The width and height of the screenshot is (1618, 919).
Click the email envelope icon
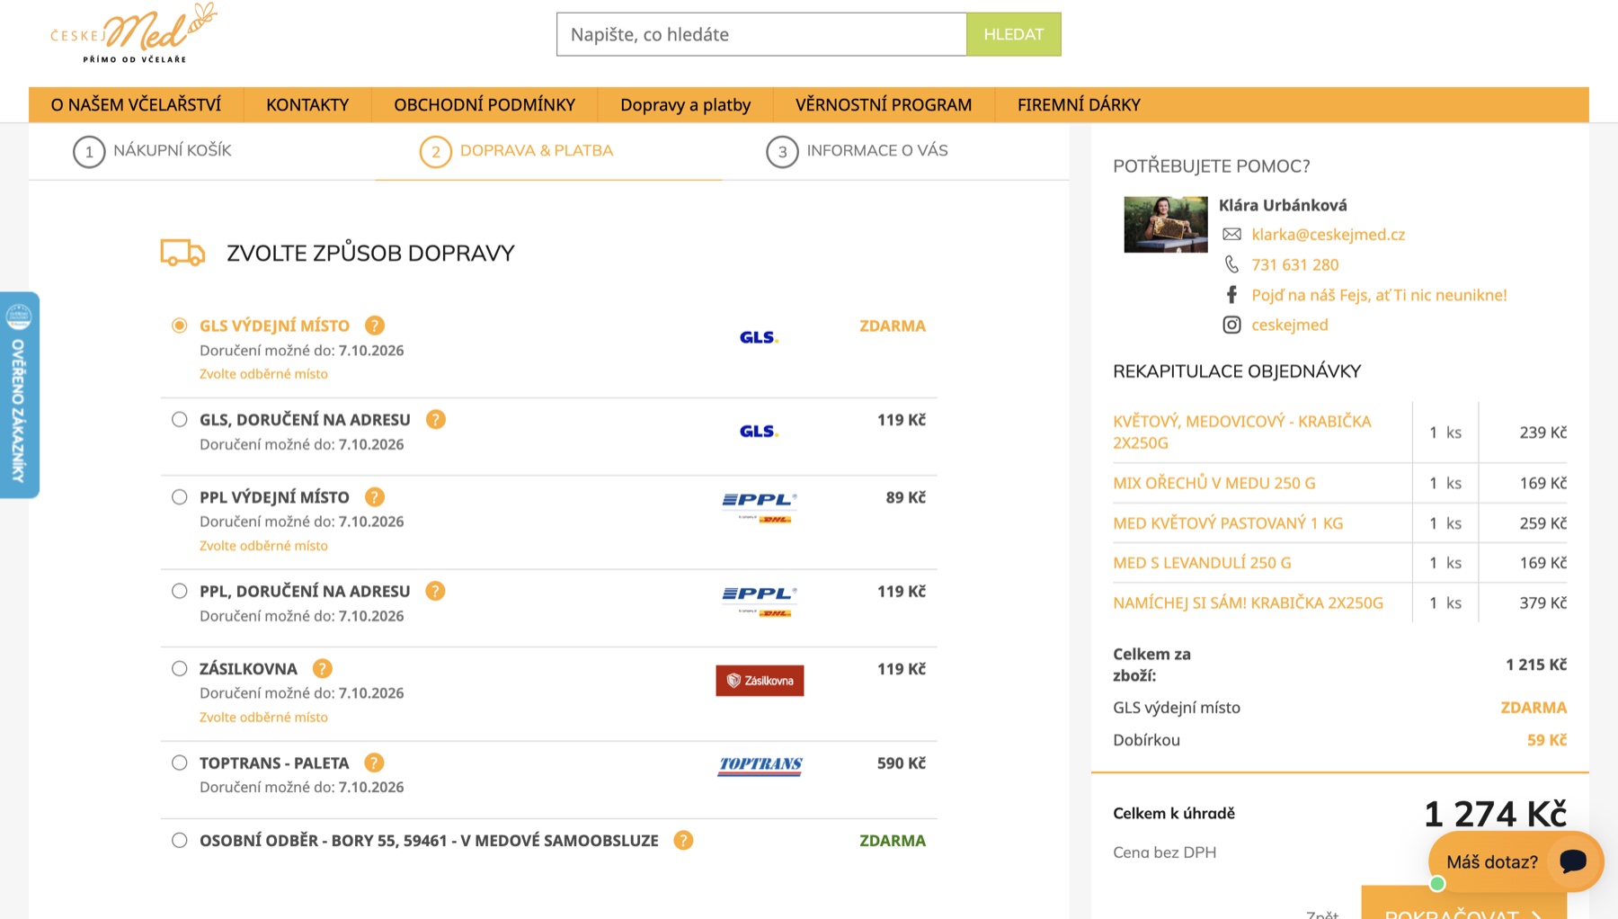pyautogui.click(x=1231, y=235)
